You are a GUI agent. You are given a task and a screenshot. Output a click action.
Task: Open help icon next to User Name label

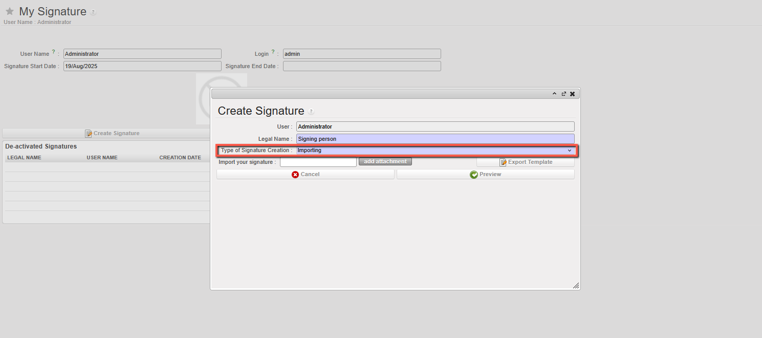tap(53, 52)
